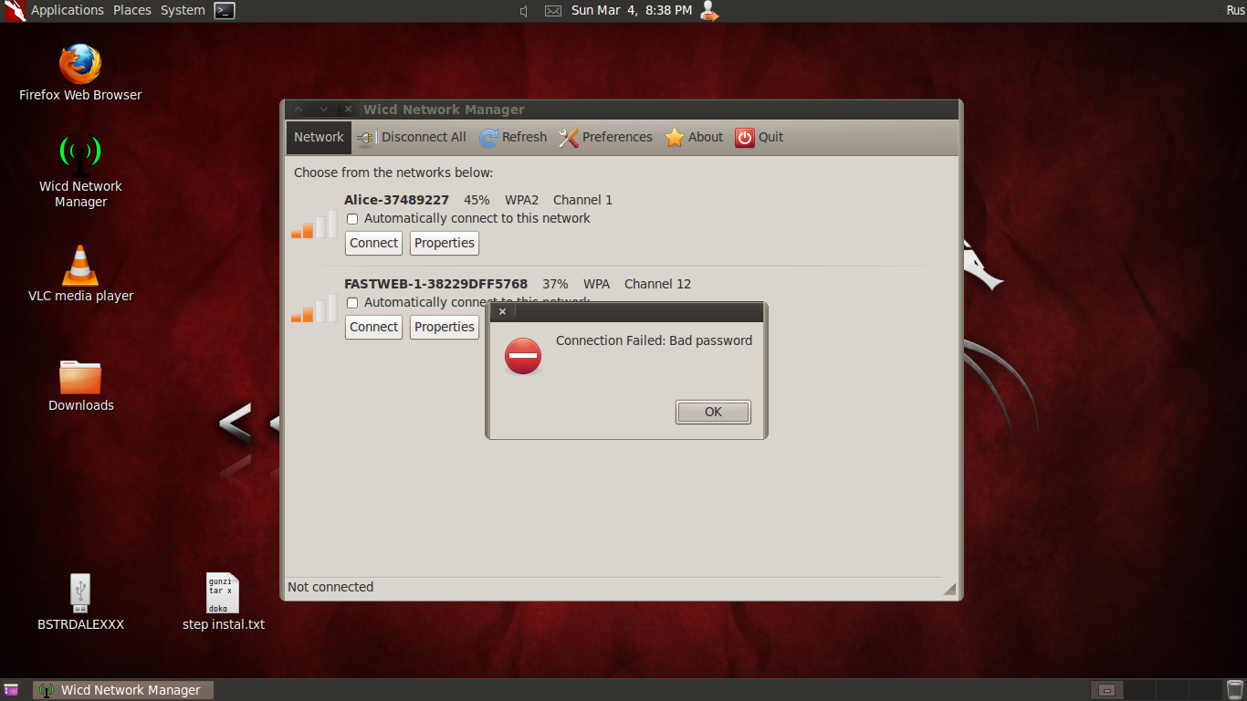Click the Wicd window resize grip

(x=949, y=590)
